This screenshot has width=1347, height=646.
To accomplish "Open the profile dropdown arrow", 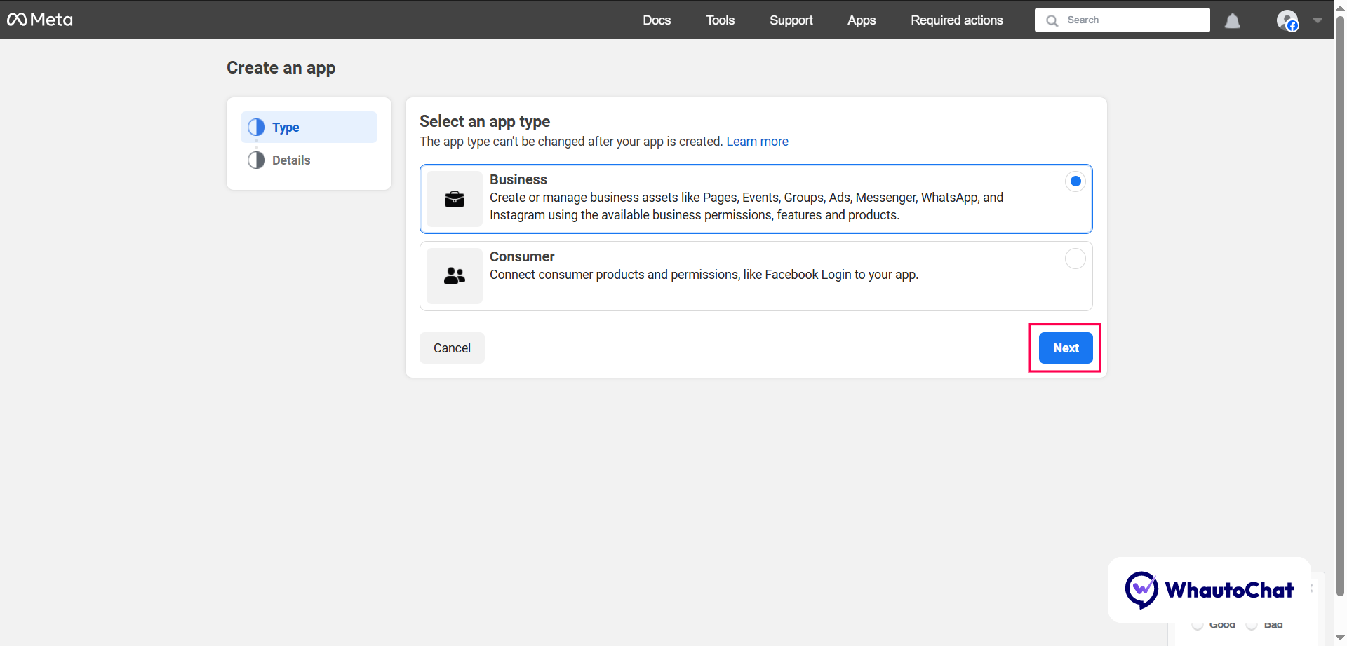I will [x=1318, y=20].
